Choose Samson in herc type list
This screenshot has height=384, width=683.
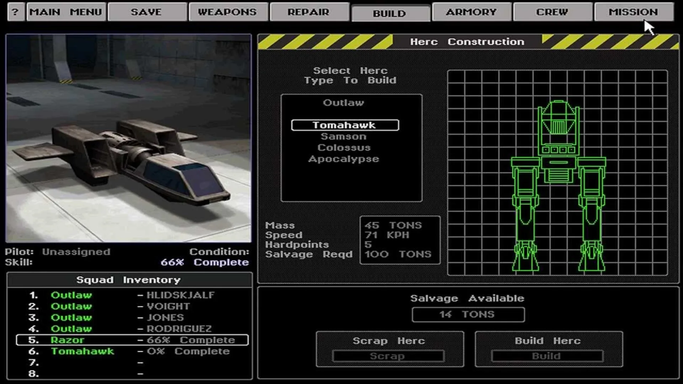point(344,137)
